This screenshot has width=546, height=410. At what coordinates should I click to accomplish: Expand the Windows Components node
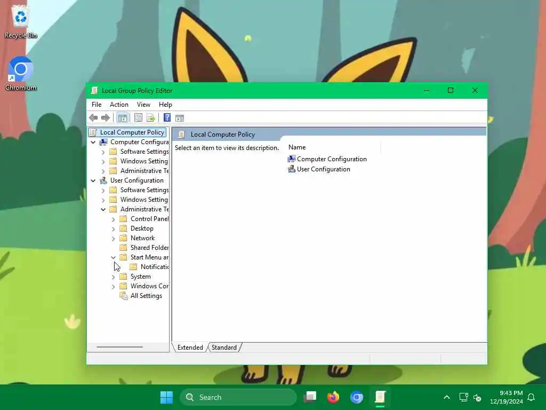113,286
